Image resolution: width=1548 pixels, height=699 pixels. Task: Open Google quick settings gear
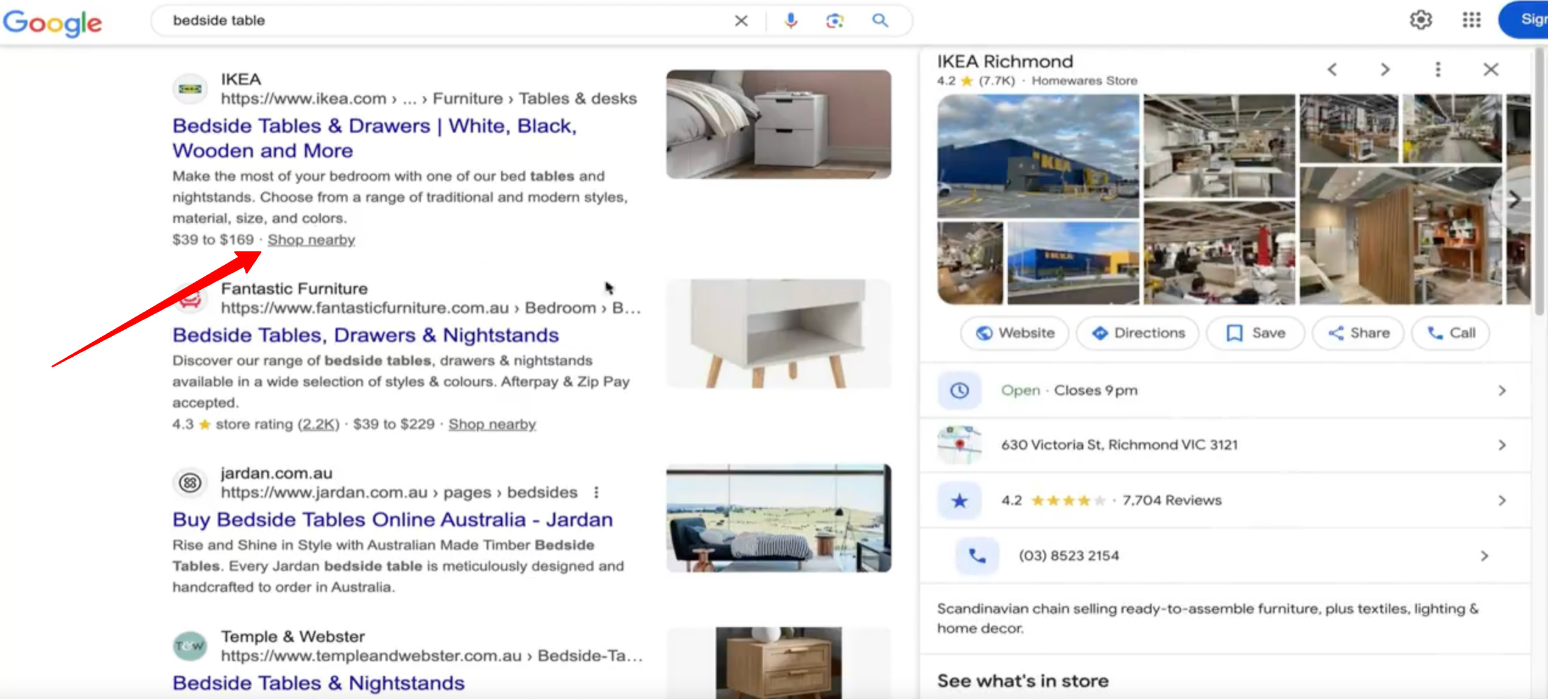(x=1421, y=19)
